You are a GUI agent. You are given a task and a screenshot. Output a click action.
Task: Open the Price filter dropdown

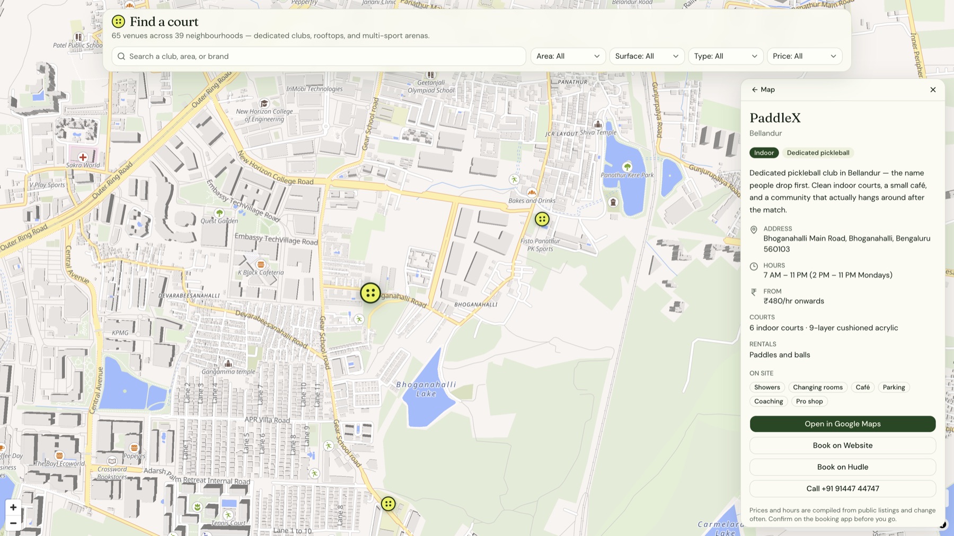(805, 56)
